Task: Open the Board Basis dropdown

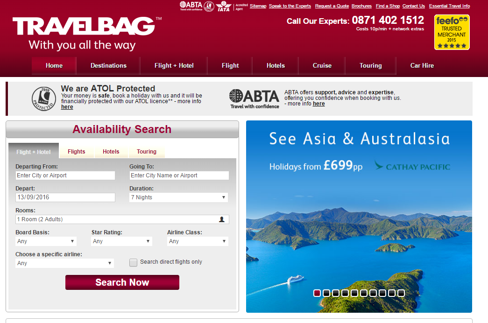Action: point(46,241)
